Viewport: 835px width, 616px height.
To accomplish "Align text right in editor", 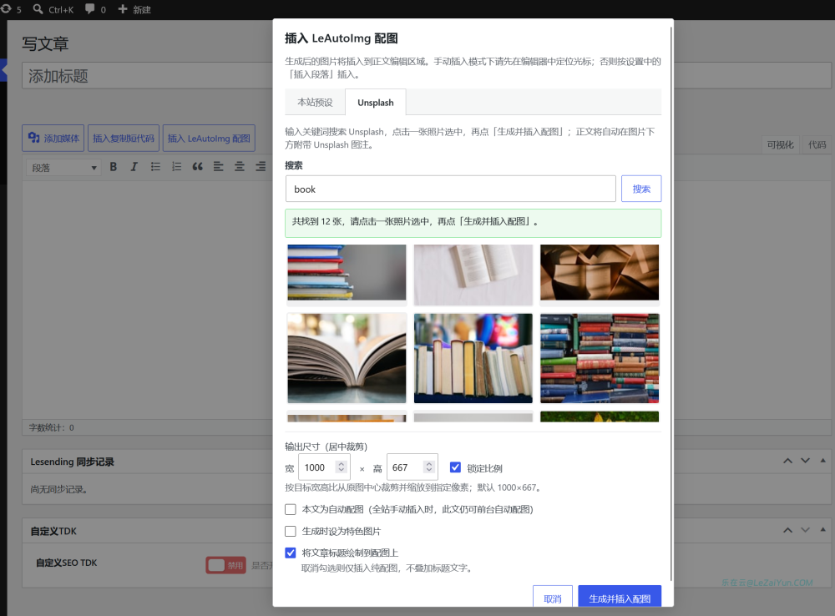I will click(261, 167).
